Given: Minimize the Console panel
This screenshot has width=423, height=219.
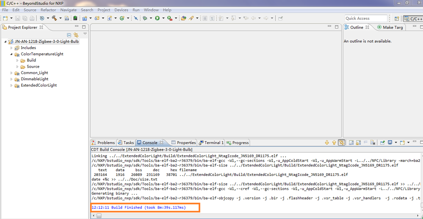Looking at the screenshot, I should 415,142.
